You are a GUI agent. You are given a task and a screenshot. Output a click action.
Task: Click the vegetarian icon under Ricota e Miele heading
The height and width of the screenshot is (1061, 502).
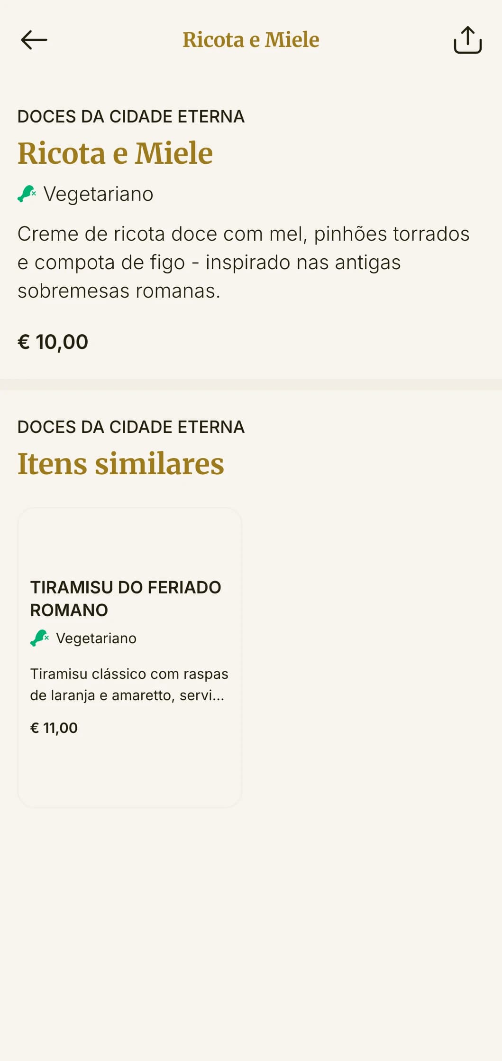pyautogui.click(x=27, y=194)
